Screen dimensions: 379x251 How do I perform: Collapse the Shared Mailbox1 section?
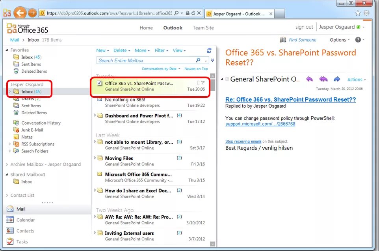point(7,174)
